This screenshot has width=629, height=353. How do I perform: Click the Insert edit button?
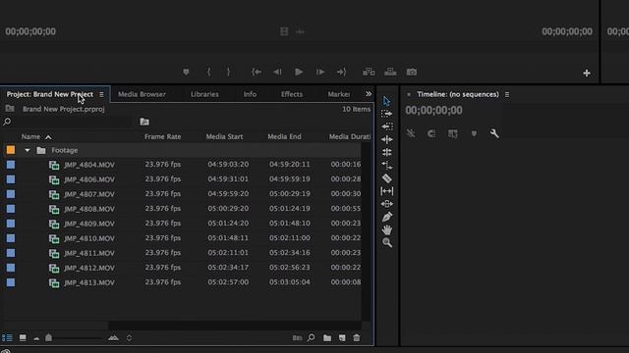369,72
